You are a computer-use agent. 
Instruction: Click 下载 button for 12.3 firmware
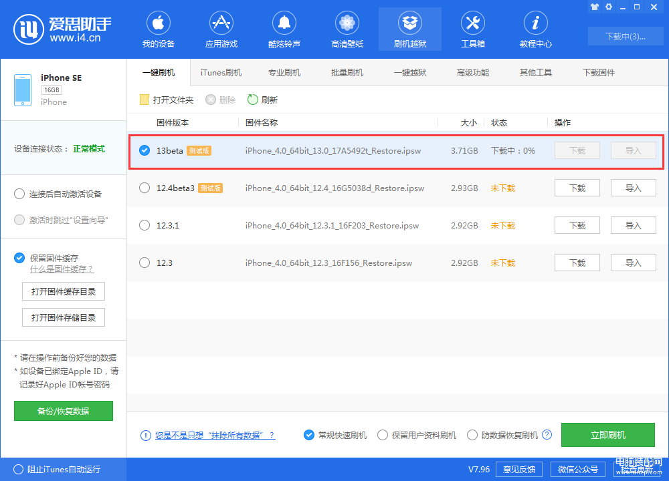coord(577,263)
